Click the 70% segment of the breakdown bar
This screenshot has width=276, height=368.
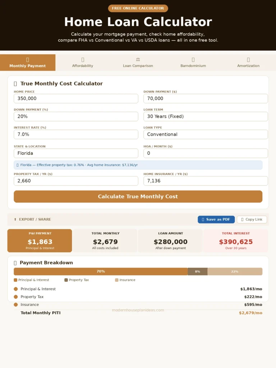pos(101,272)
